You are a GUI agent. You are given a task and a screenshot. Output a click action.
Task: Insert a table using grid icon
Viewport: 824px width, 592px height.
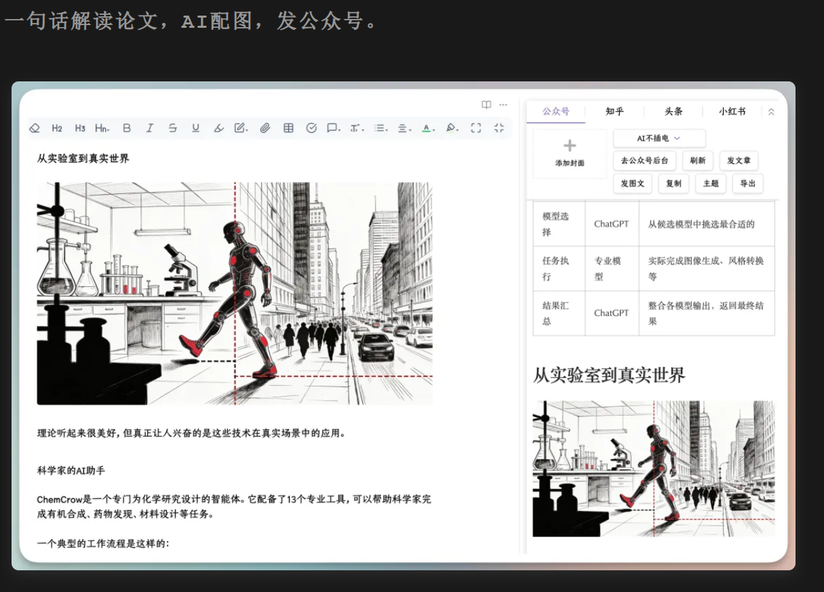click(x=288, y=127)
